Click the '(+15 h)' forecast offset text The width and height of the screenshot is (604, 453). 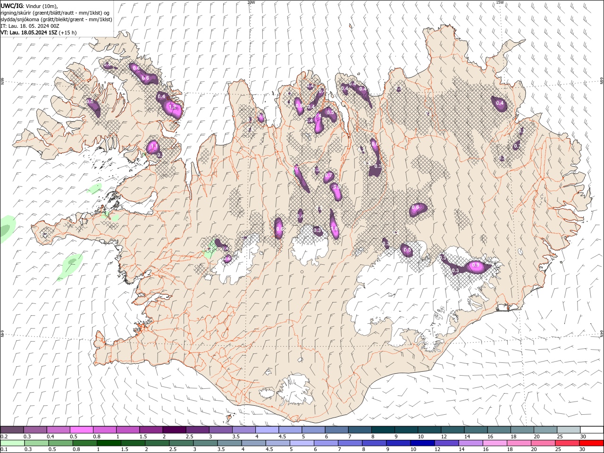coord(68,33)
